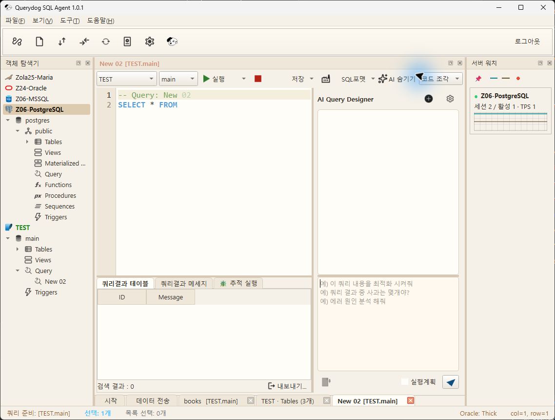The width and height of the screenshot is (555, 420).
Task: Open the TEST connection dropdown
Action: [126, 79]
